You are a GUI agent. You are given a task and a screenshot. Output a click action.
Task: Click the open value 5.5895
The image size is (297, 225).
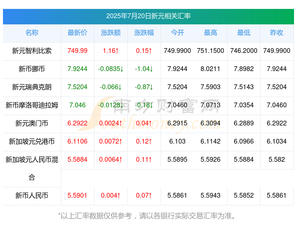click(x=177, y=160)
